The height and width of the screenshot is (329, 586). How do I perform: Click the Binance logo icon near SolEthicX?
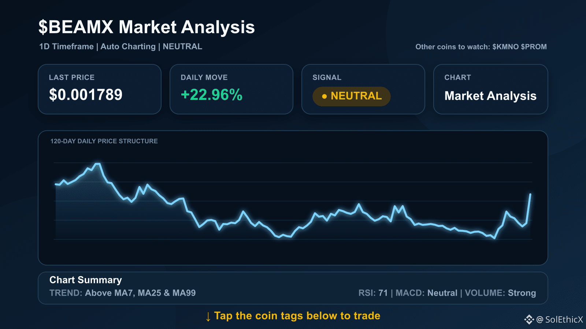click(529, 319)
